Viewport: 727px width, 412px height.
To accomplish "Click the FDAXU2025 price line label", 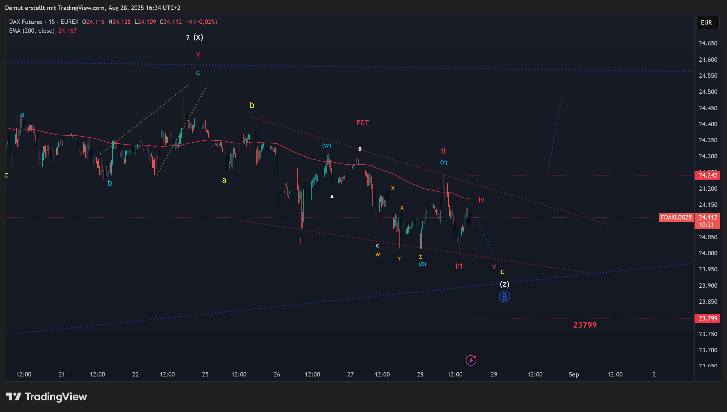I will pos(676,217).
